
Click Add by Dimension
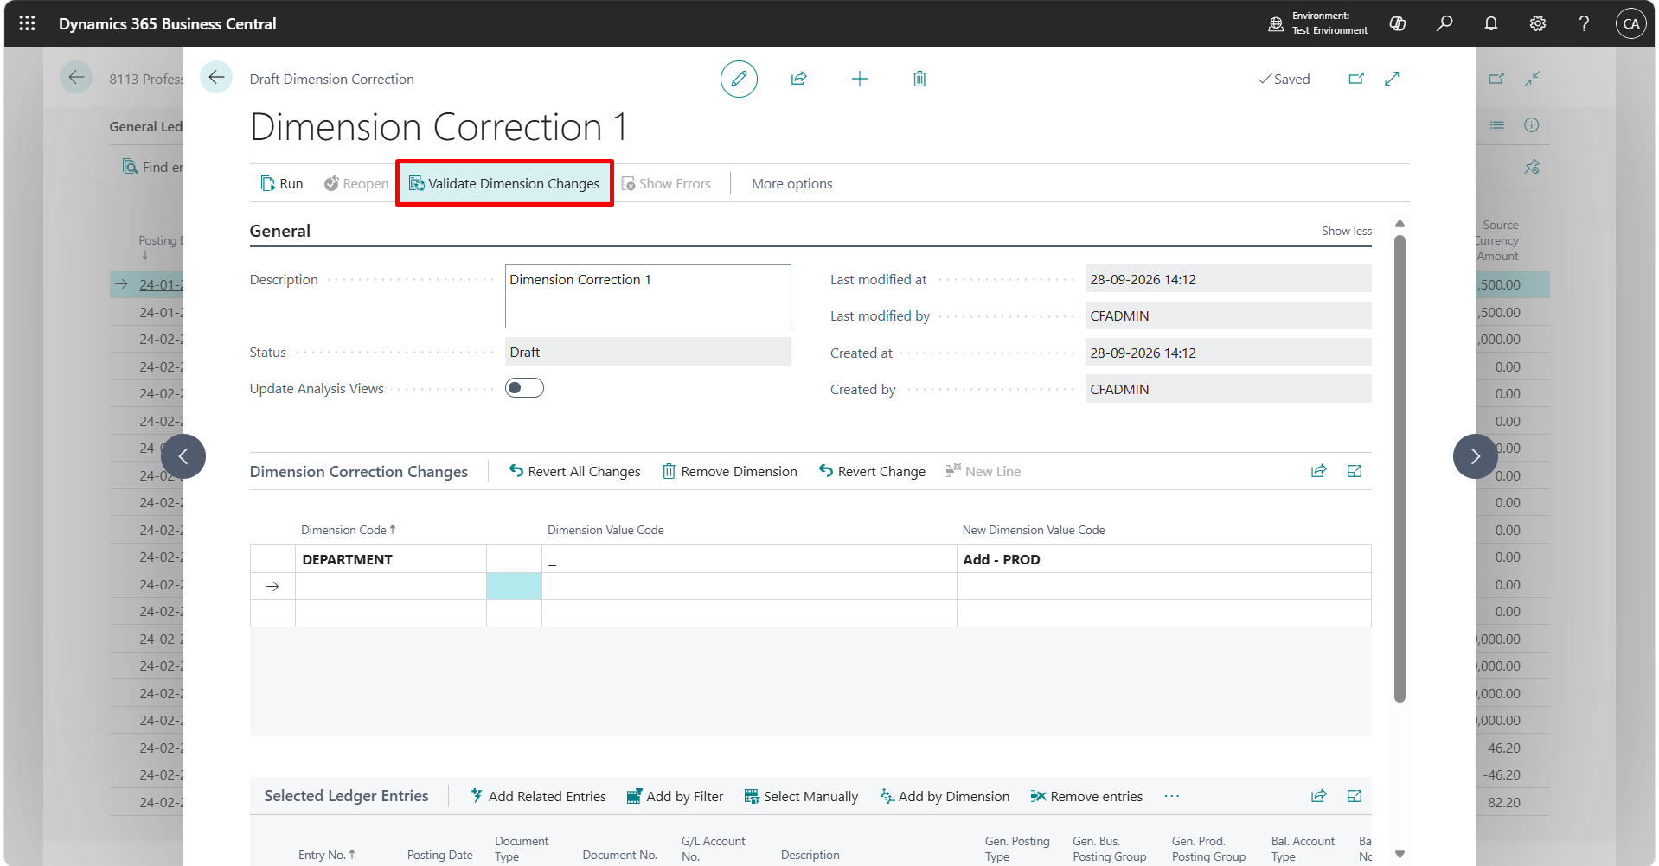tap(945, 796)
